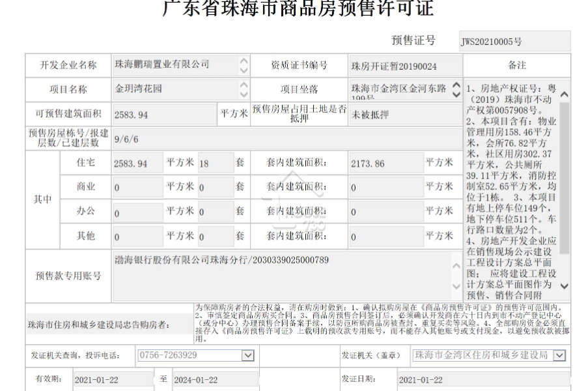Click the project name scroll-up arrow

[244, 85]
